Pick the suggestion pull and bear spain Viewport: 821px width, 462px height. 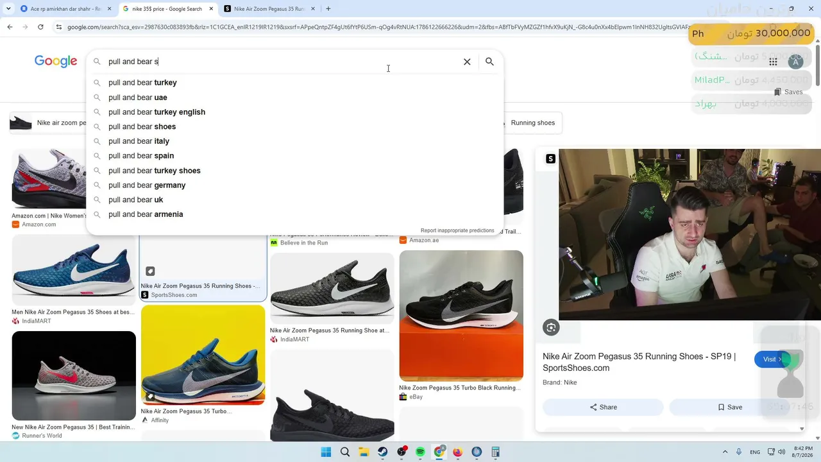coord(295,156)
